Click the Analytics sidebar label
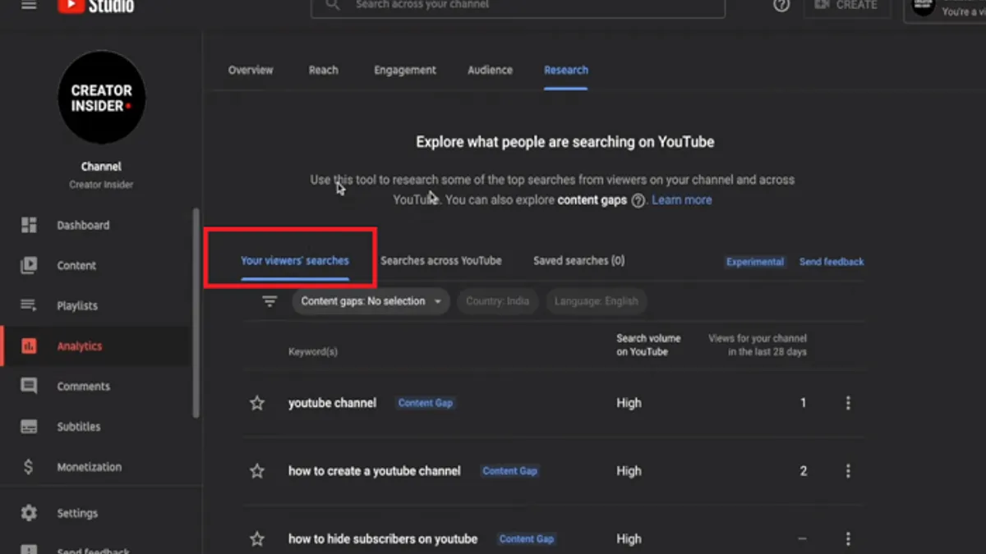The width and height of the screenshot is (986, 554). pos(80,346)
